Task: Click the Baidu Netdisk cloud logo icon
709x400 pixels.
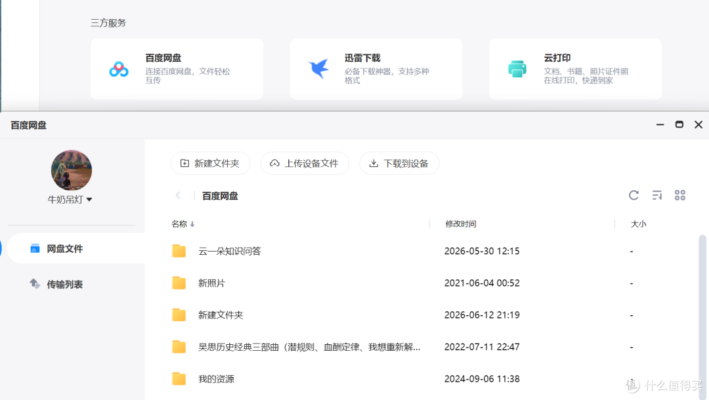Action: (x=119, y=69)
